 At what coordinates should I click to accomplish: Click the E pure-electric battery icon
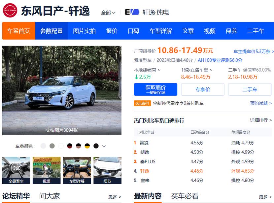tap(132, 12)
